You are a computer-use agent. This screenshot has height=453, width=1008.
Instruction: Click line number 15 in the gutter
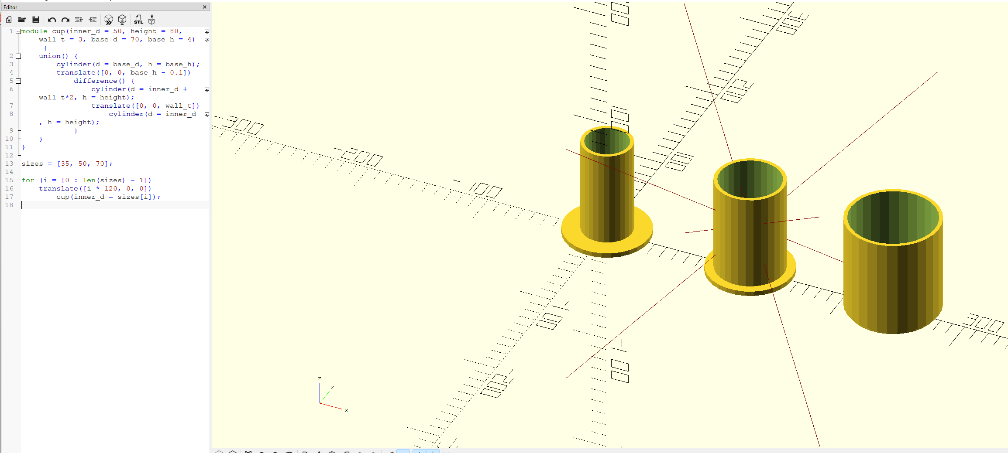point(9,180)
